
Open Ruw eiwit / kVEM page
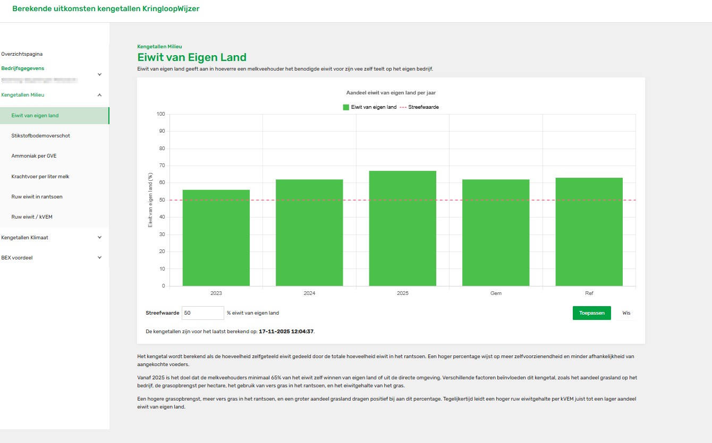click(32, 217)
